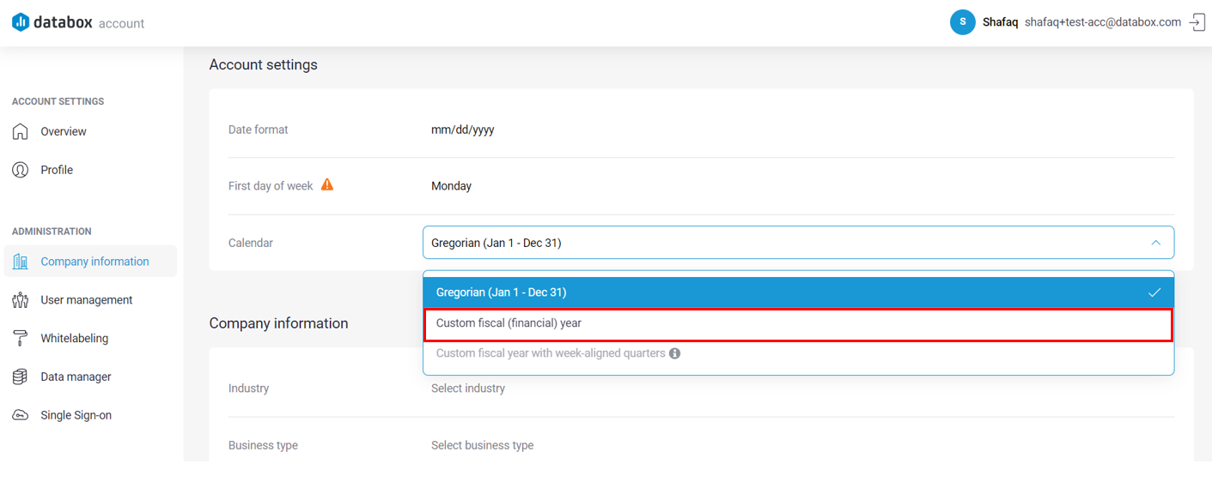Open the User management menu item
1212x482 pixels.
(86, 300)
